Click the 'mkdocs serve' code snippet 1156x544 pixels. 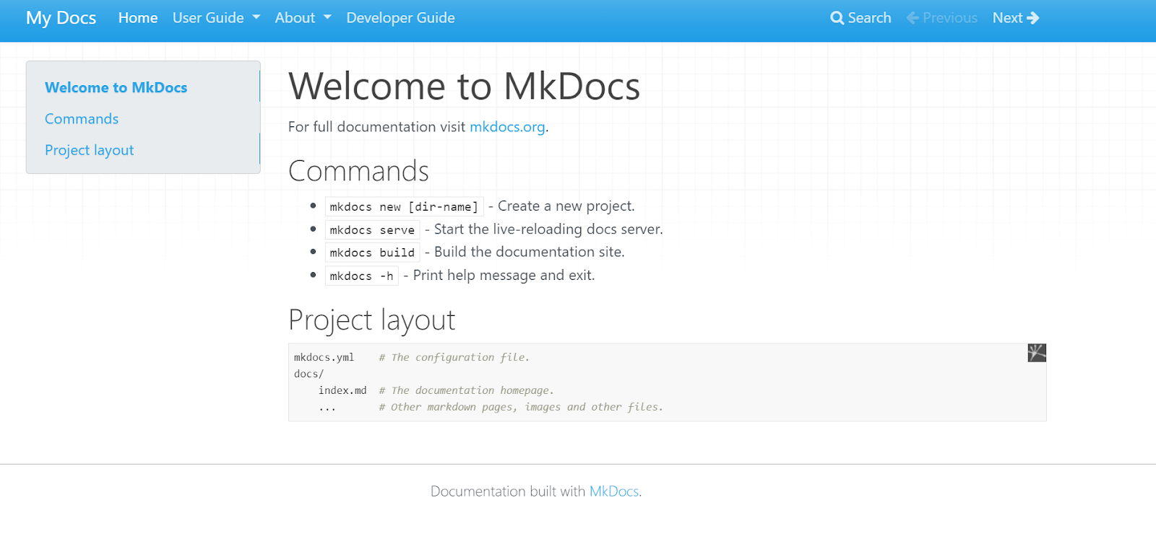pyautogui.click(x=372, y=230)
